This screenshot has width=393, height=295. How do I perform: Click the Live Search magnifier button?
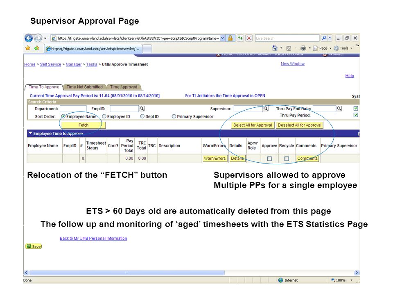(x=324, y=38)
